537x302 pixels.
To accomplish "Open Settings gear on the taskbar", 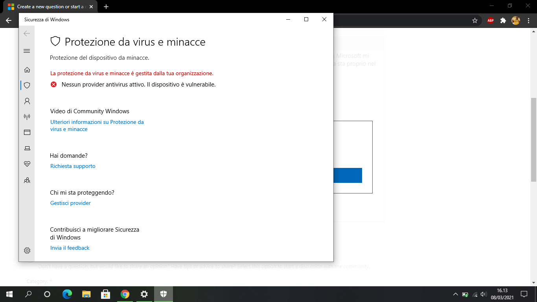I will (x=144, y=294).
